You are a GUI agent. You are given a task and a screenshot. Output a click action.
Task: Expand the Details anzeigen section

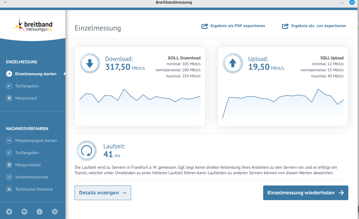pos(103,193)
